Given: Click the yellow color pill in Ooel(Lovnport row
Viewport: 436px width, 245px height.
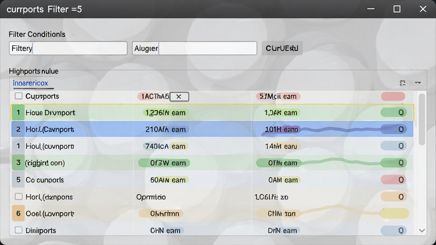Looking at the screenshot, I should pyautogui.click(x=395, y=214).
